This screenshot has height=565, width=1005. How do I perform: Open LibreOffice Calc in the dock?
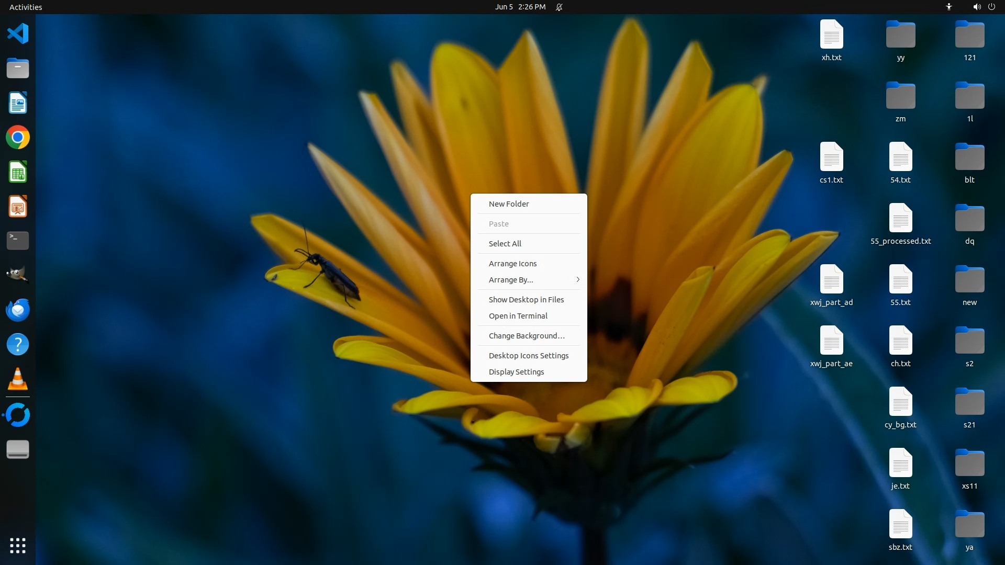point(17,172)
